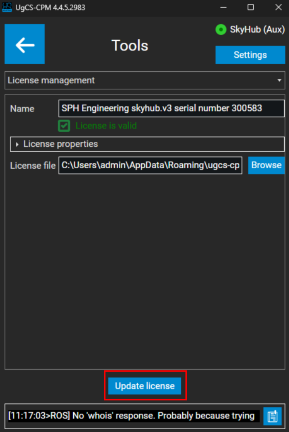Click the Tools heading

coord(130,45)
